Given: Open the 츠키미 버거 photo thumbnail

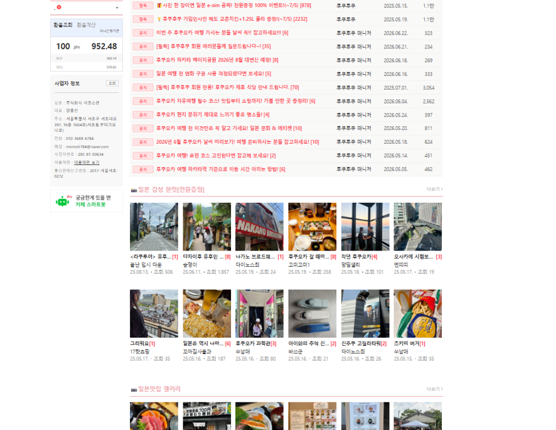Looking at the screenshot, I should pyautogui.click(x=418, y=314).
